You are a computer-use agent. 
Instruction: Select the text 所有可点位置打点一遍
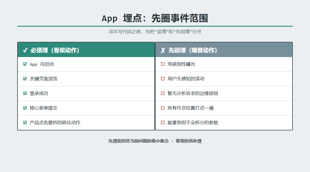pyautogui.click(x=191, y=108)
